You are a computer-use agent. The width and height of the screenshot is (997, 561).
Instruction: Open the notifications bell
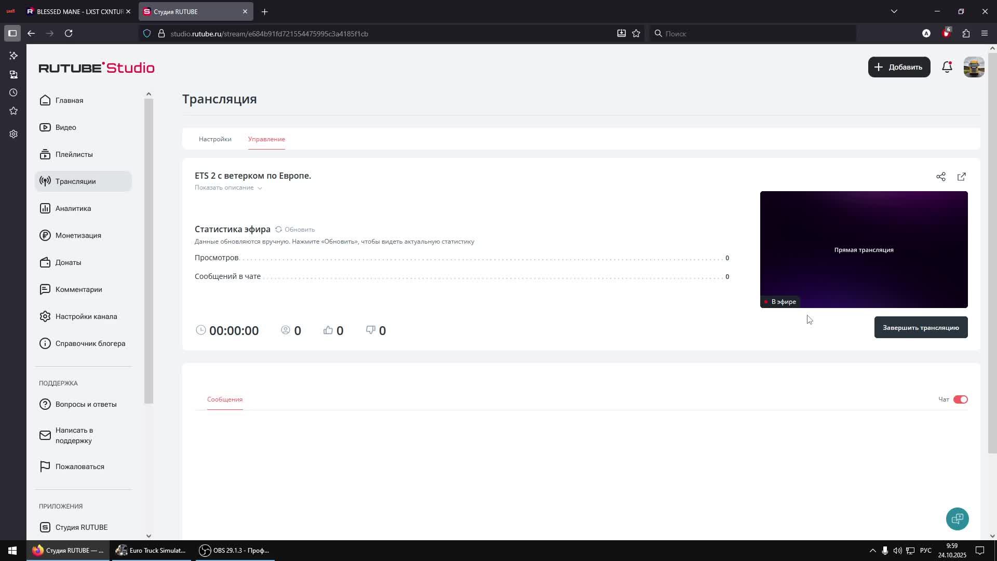[947, 67]
